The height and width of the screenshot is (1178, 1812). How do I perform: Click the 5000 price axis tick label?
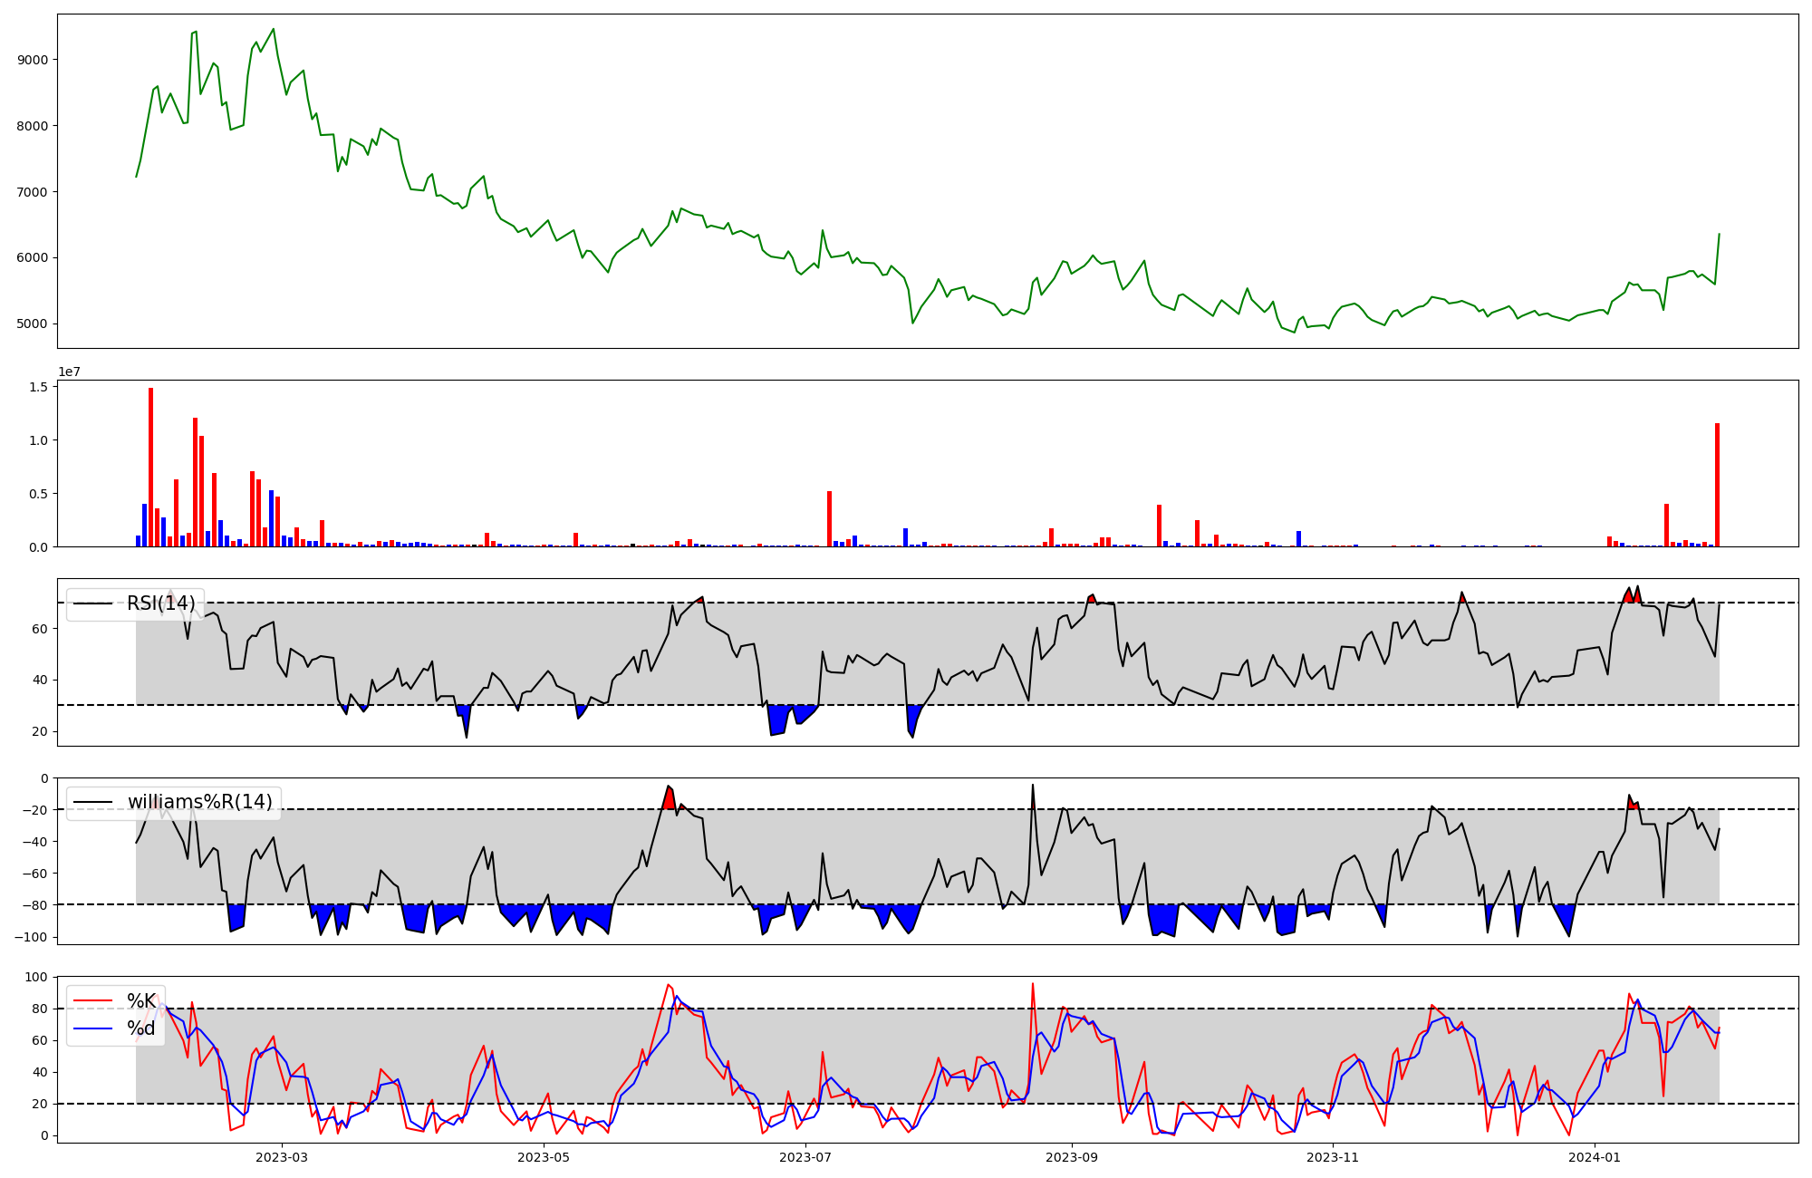click(x=33, y=323)
